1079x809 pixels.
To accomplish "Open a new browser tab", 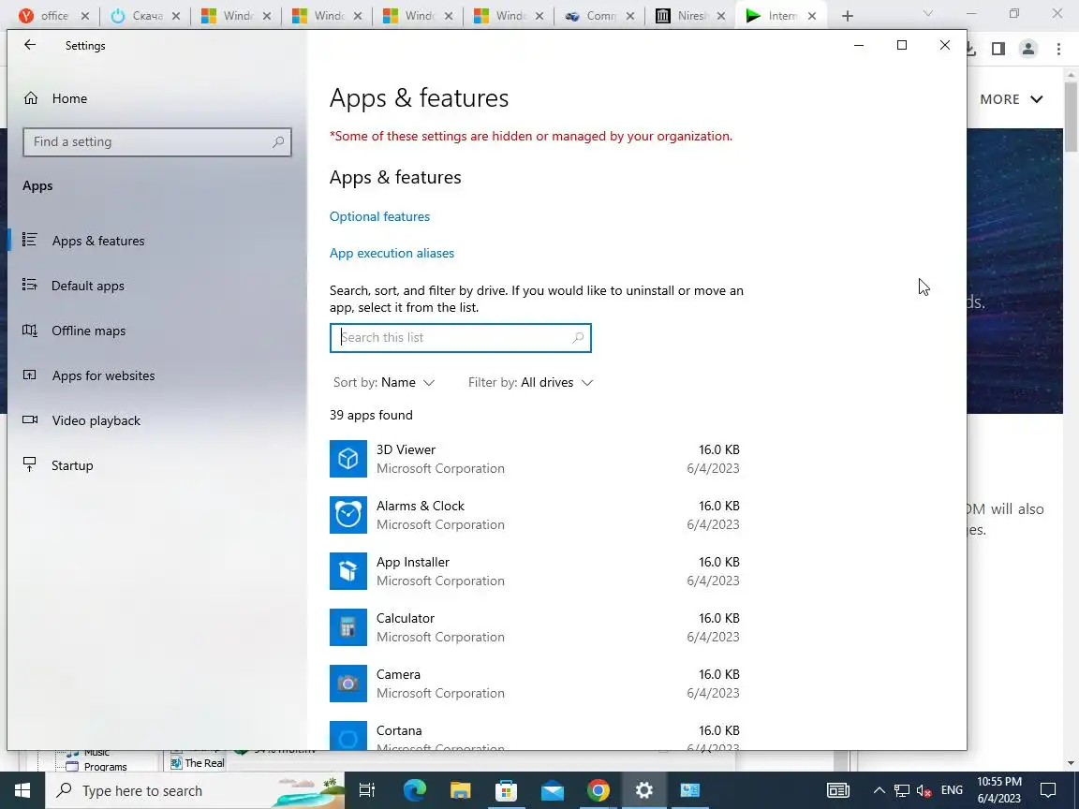I will pos(848,16).
